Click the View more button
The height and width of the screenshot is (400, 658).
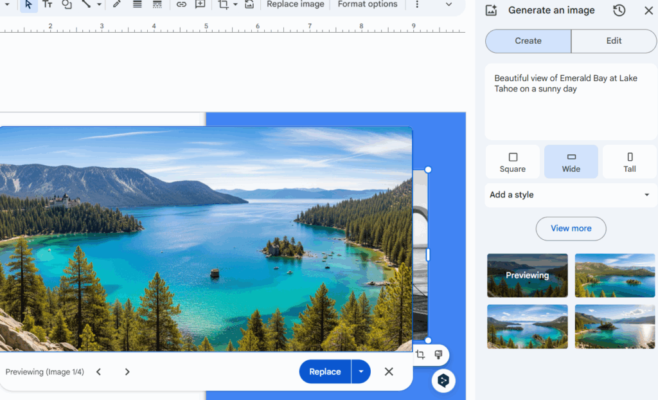(571, 228)
